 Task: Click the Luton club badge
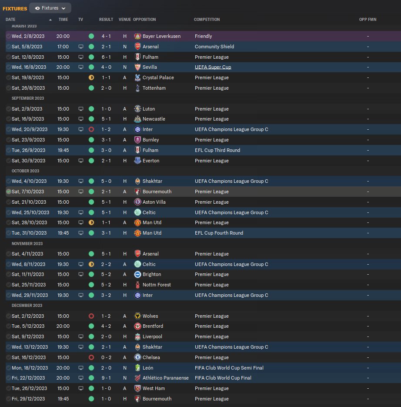point(137,109)
